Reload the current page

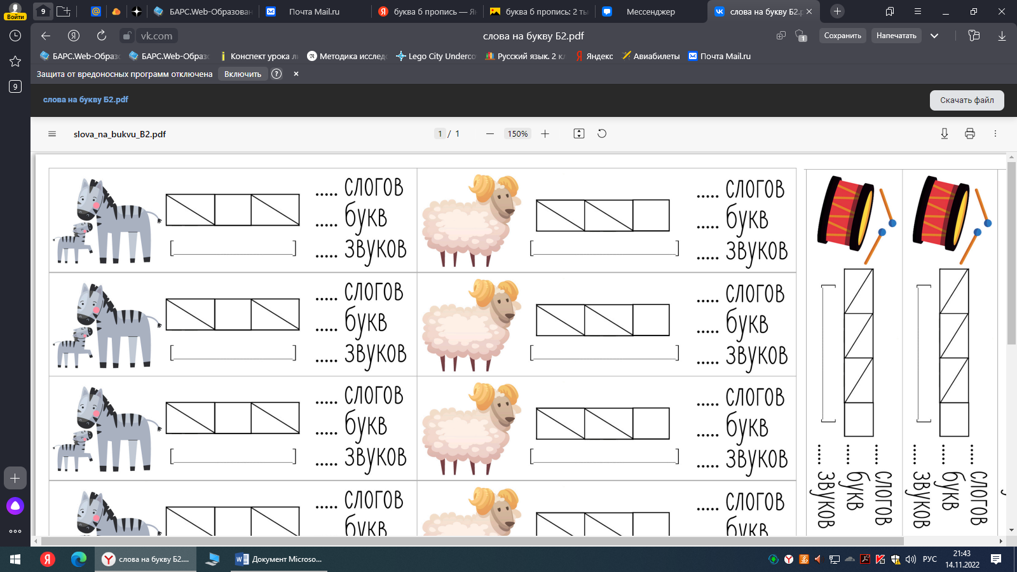tap(102, 36)
